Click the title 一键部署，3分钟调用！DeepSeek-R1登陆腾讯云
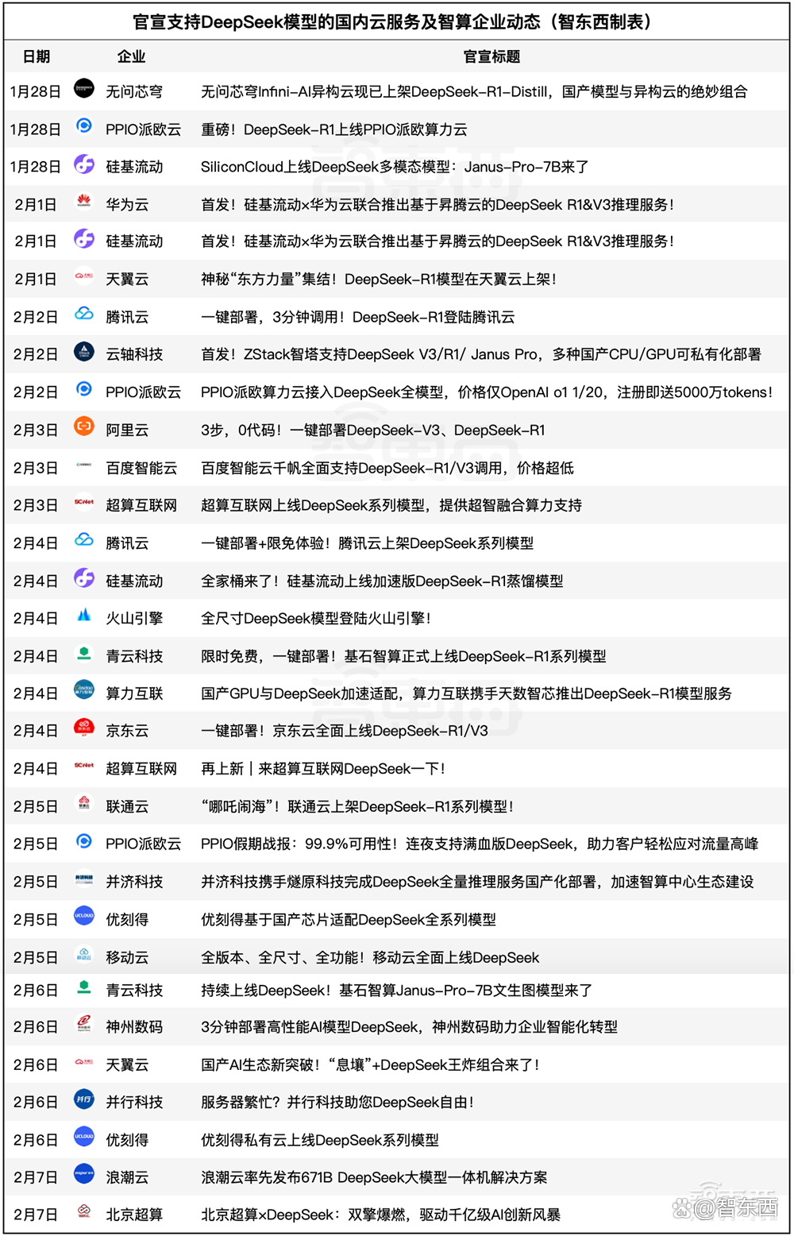 pos(358,317)
